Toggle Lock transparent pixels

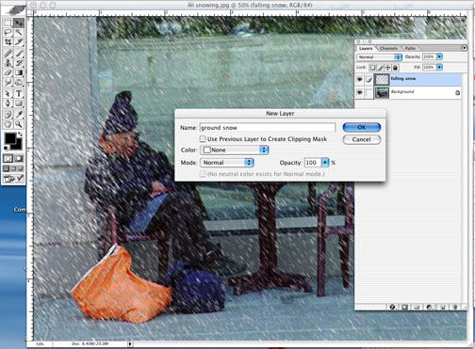coord(372,67)
